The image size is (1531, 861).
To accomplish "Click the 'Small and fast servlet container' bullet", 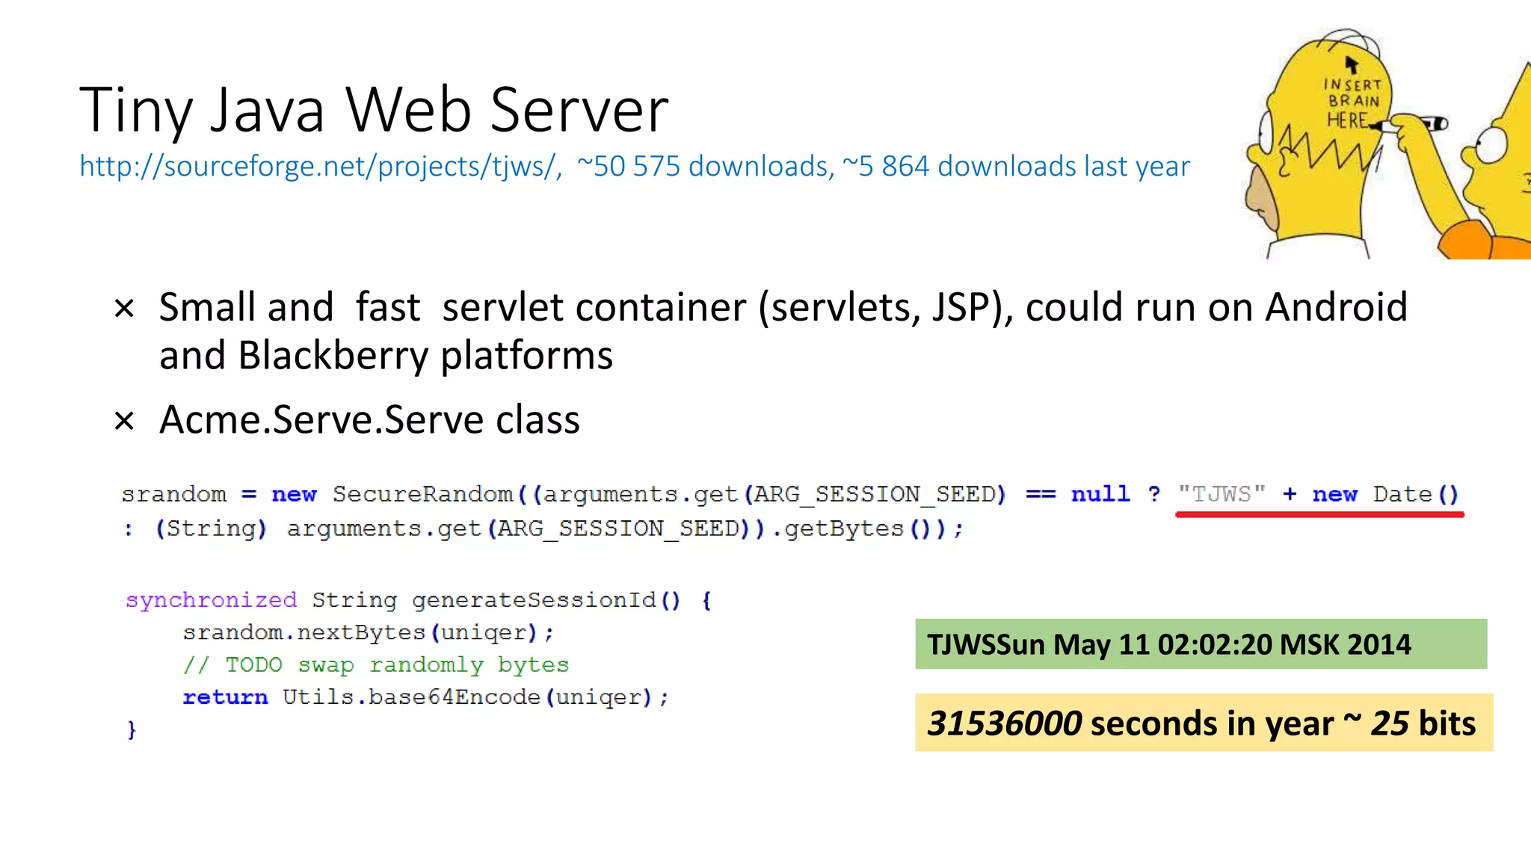I will pos(783,307).
